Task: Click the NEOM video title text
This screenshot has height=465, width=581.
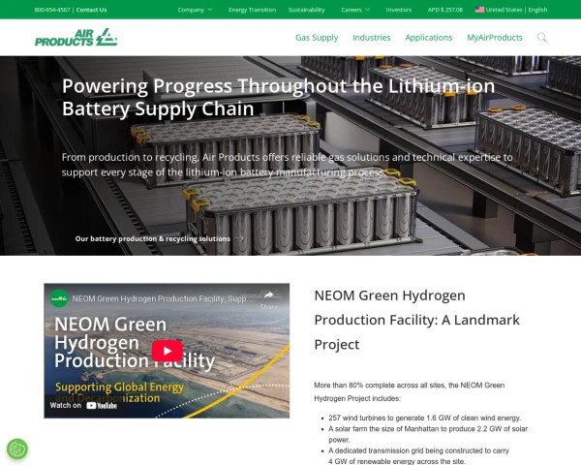Action: 162,298
